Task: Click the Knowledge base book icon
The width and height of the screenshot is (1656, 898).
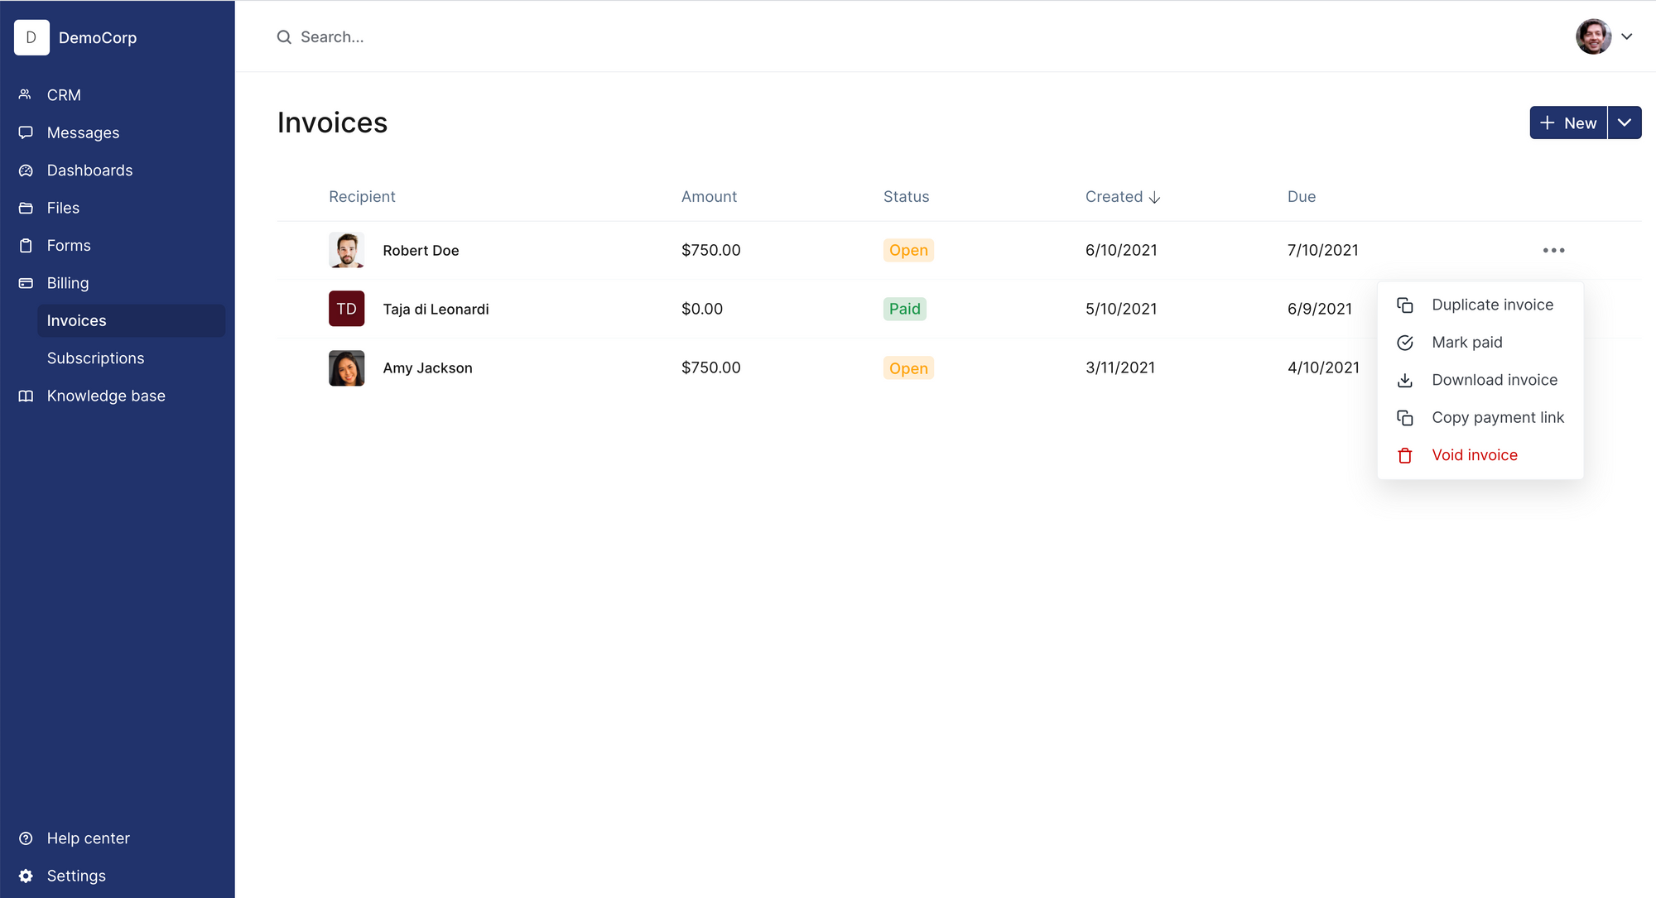Action: (x=26, y=396)
